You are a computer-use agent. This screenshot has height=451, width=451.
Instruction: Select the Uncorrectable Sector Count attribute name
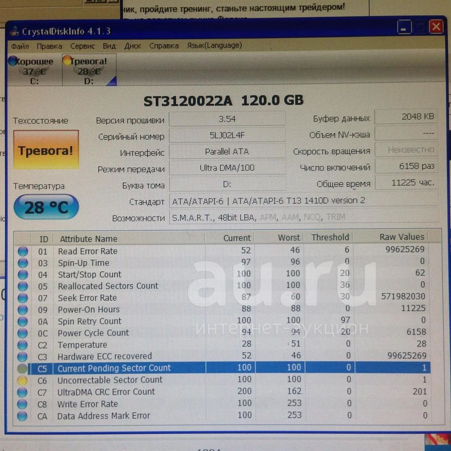pos(110,380)
